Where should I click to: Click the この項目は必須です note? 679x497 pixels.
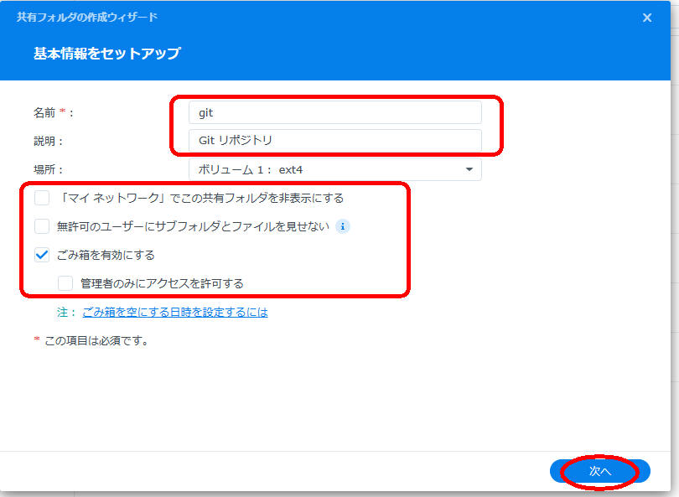click(x=96, y=341)
